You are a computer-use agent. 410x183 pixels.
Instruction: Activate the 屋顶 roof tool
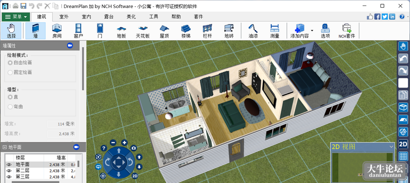pyautogui.click(x=164, y=31)
